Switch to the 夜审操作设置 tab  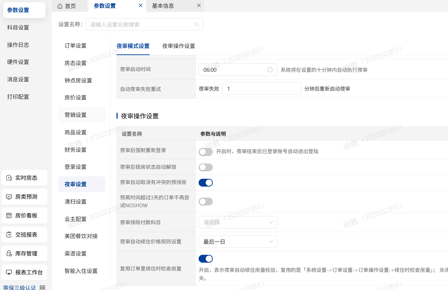(178, 46)
